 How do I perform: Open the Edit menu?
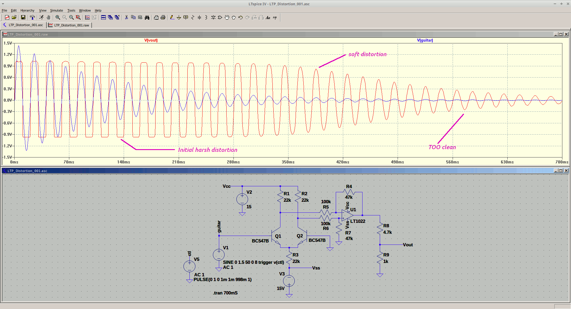coord(14,10)
